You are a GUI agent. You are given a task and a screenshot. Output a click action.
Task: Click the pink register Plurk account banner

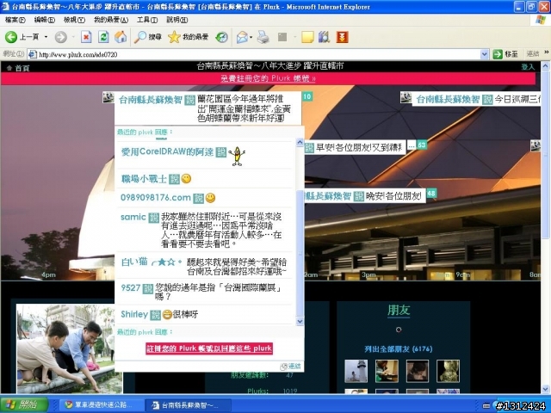(268, 78)
